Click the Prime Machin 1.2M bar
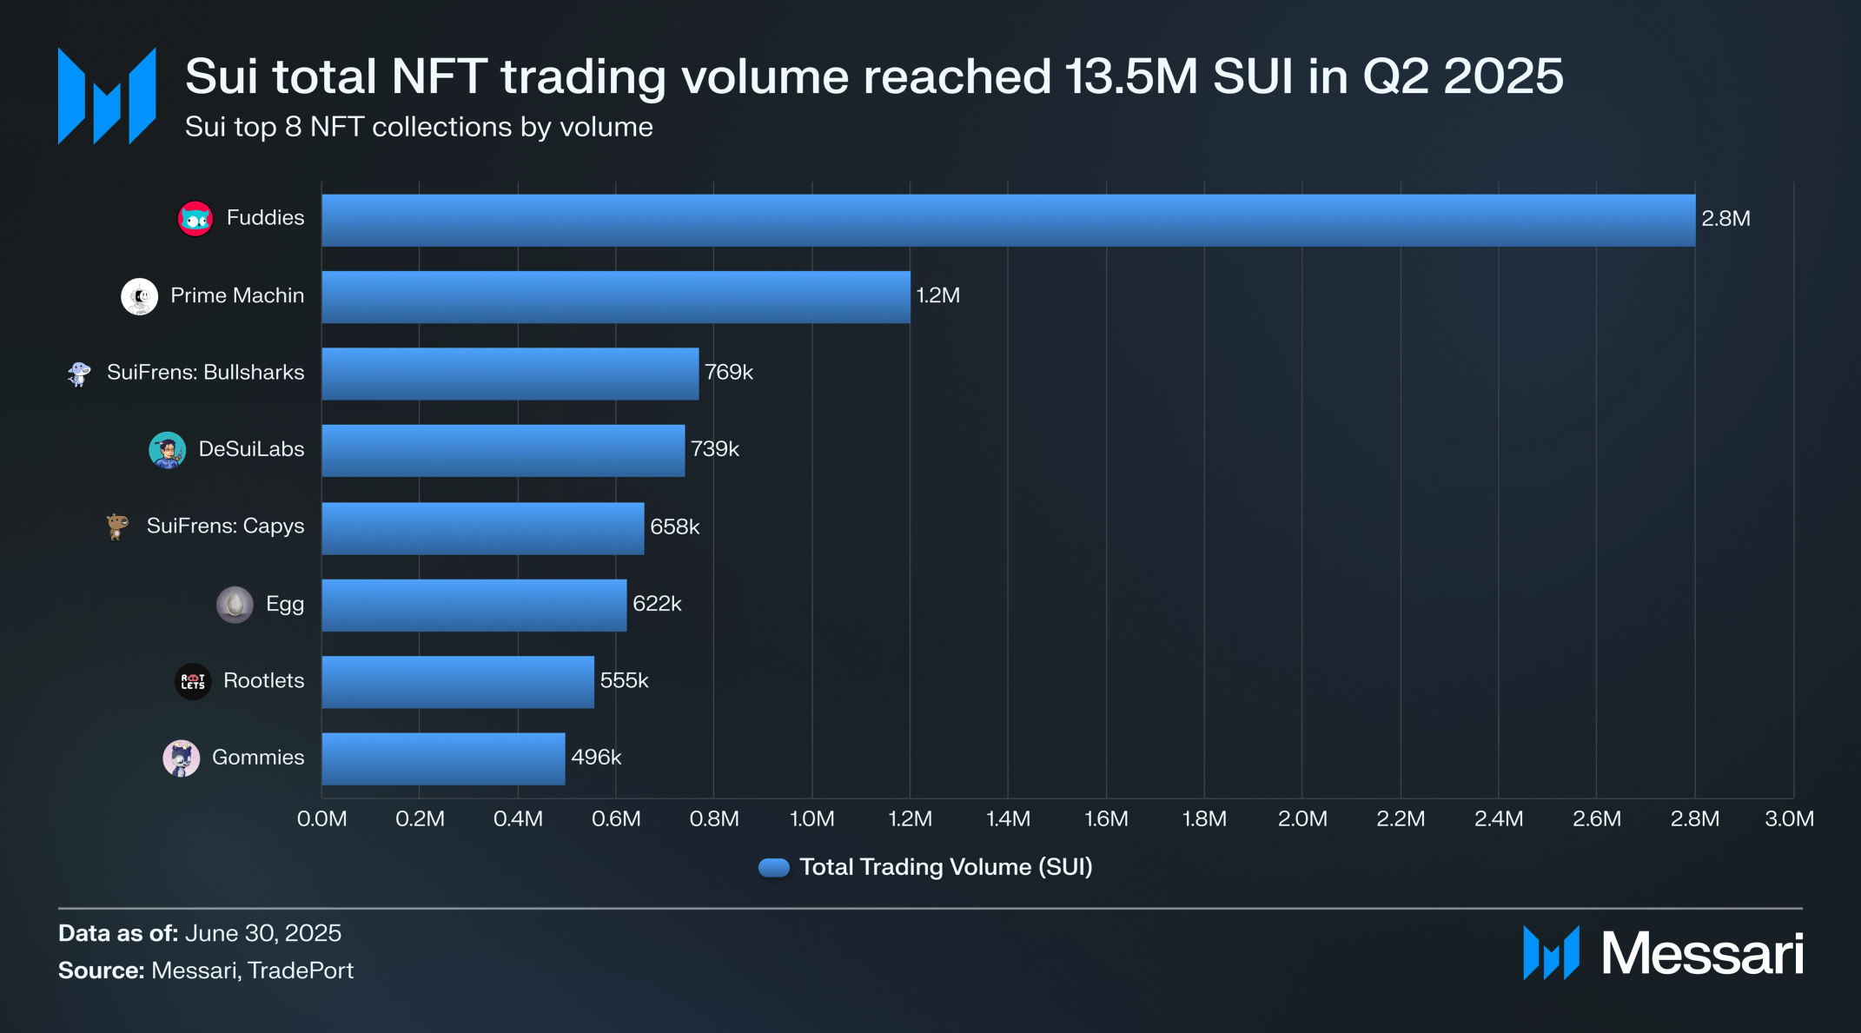1861x1033 pixels. coord(615,297)
